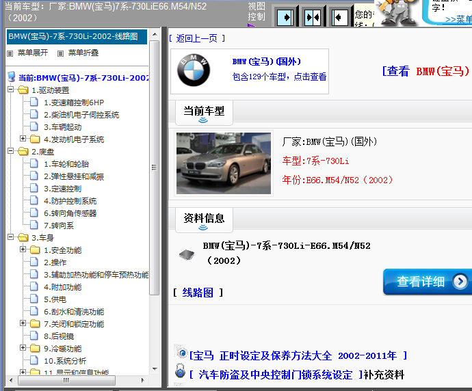Click page icon of 1.车轮和轮胎
The width and height of the screenshot is (472, 391).
click(x=34, y=163)
